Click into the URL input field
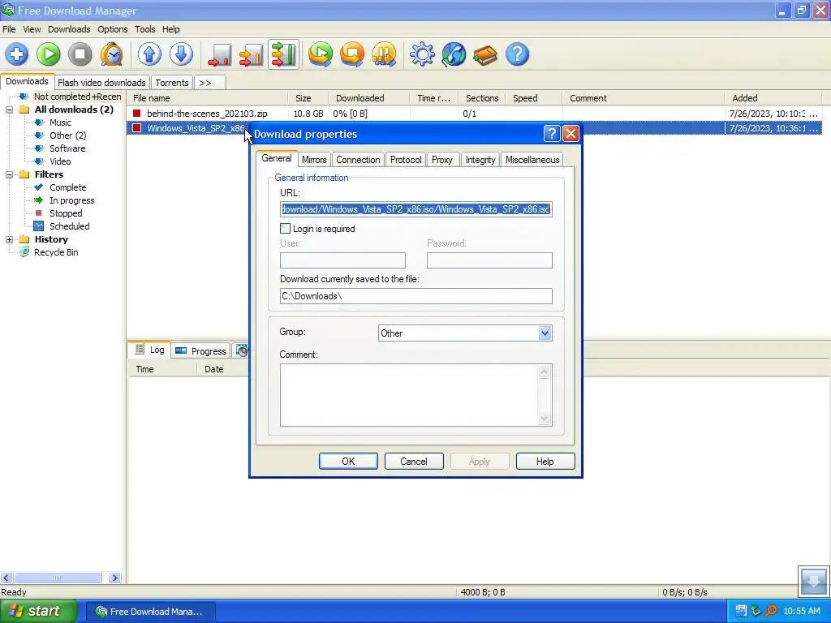Image resolution: width=831 pixels, height=623 pixels. click(416, 209)
